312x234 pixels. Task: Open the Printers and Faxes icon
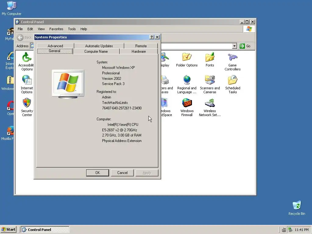167,85
